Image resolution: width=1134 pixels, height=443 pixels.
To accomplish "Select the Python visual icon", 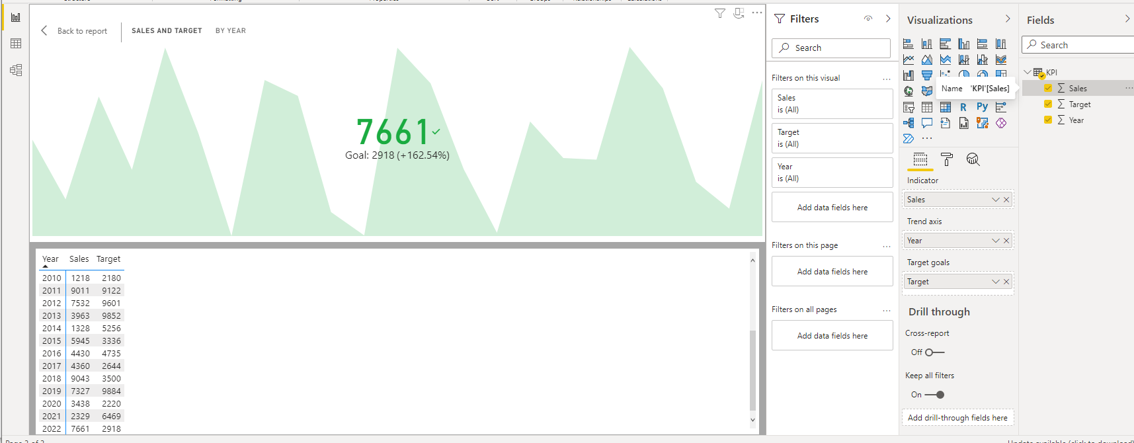I will tap(983, 107).
